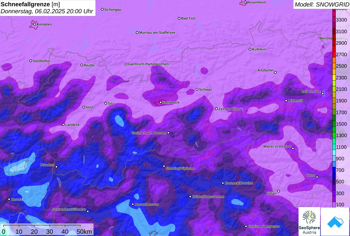Click the GeoSphere Austria logo

click(x=309, y=221)
